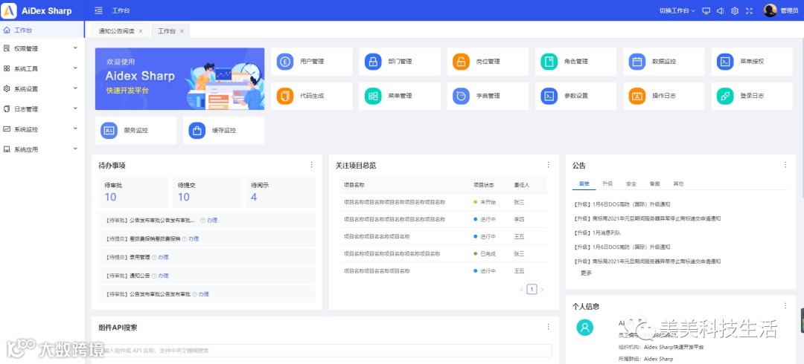Image resolution: width=804 pixels, height=364 pixels.
Task: Click 李四 in the 责任人 column
Action: pos(520,219)
